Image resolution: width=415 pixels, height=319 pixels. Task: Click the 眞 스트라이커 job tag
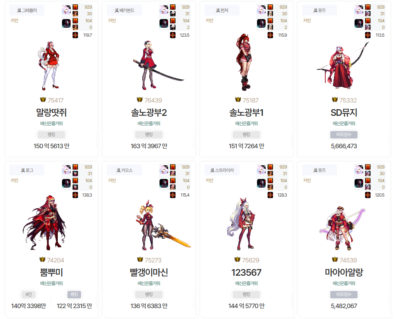[222, 170]
